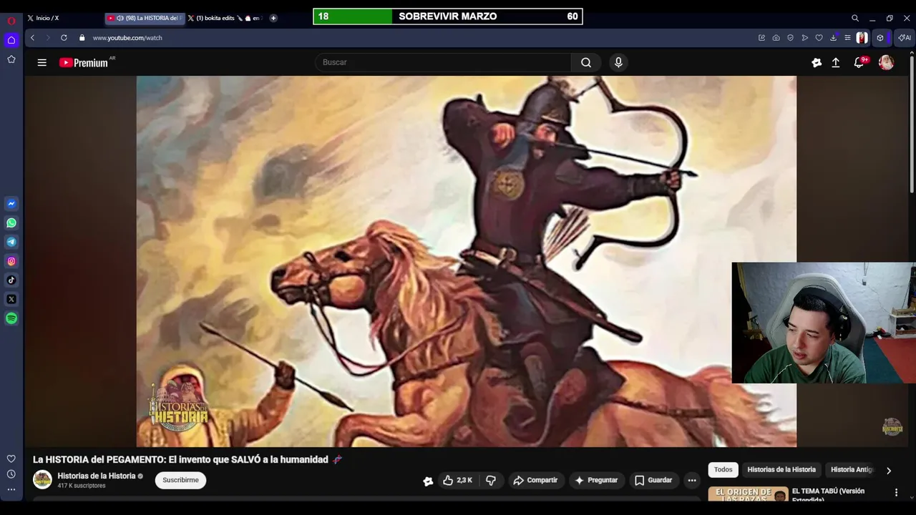Open the extensions cube icon
Viewport: 916px width, 515px height.
point(880,38)
